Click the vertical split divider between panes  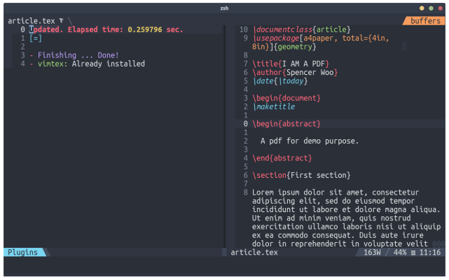[225, 136]
